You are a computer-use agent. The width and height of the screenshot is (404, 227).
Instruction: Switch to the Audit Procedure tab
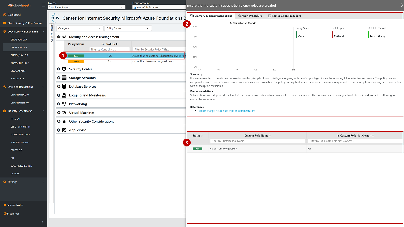coord(250,16)
